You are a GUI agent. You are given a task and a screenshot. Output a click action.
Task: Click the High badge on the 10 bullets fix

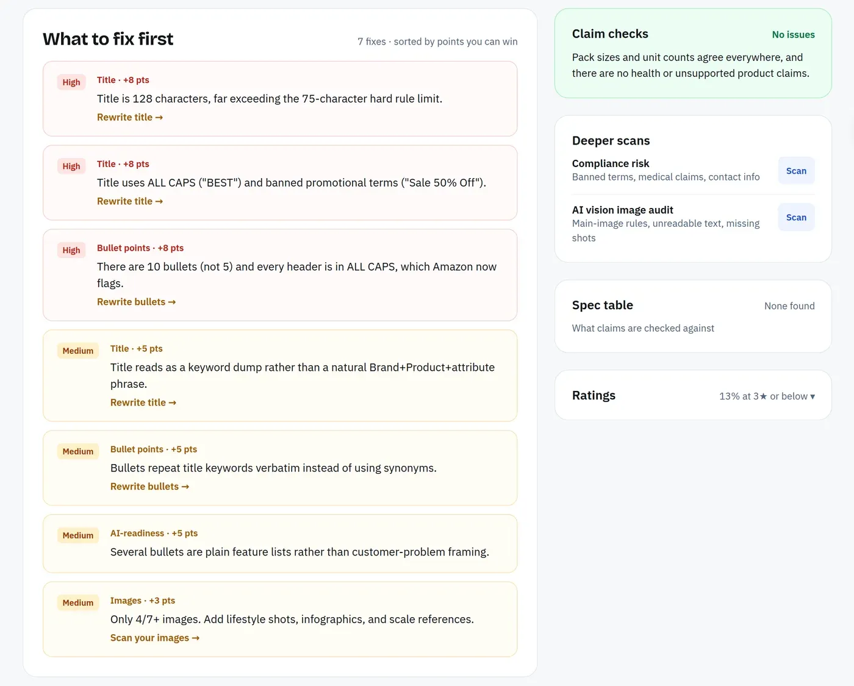[x=71, y=251]
